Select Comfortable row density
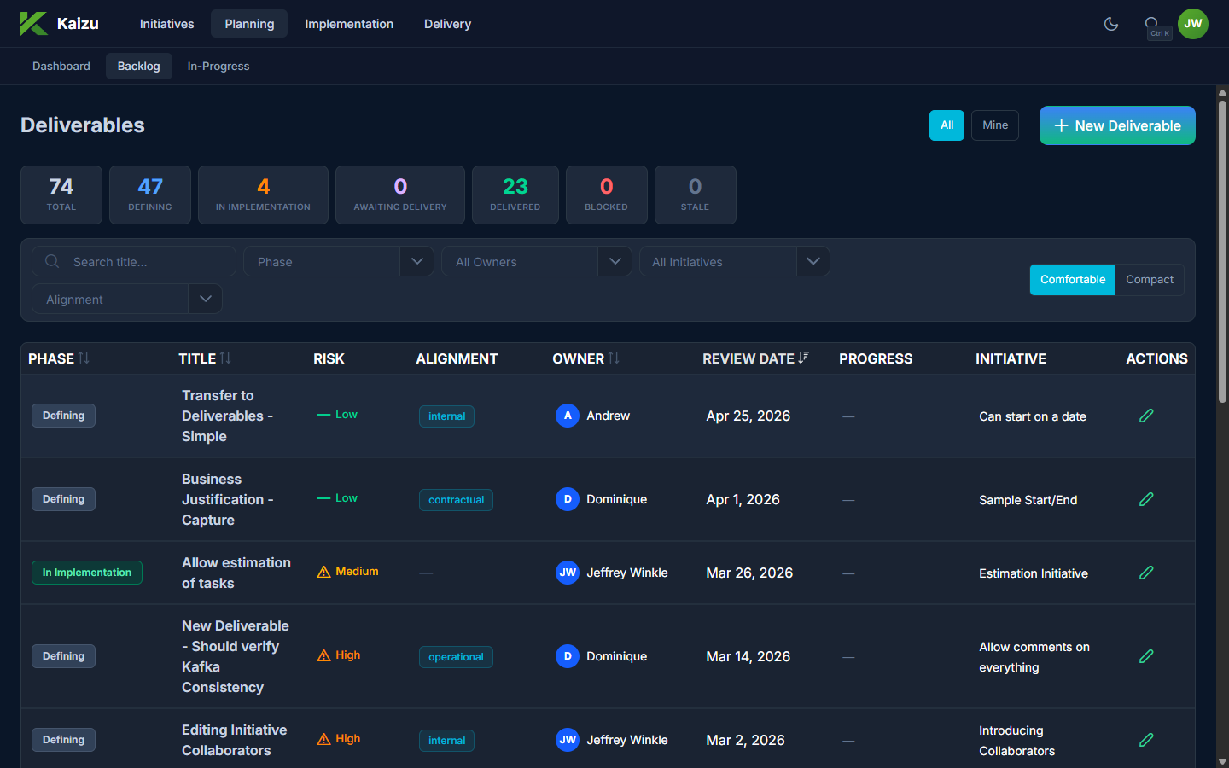This screenshot has height=768, width=1229. [x=1072, y=280]
